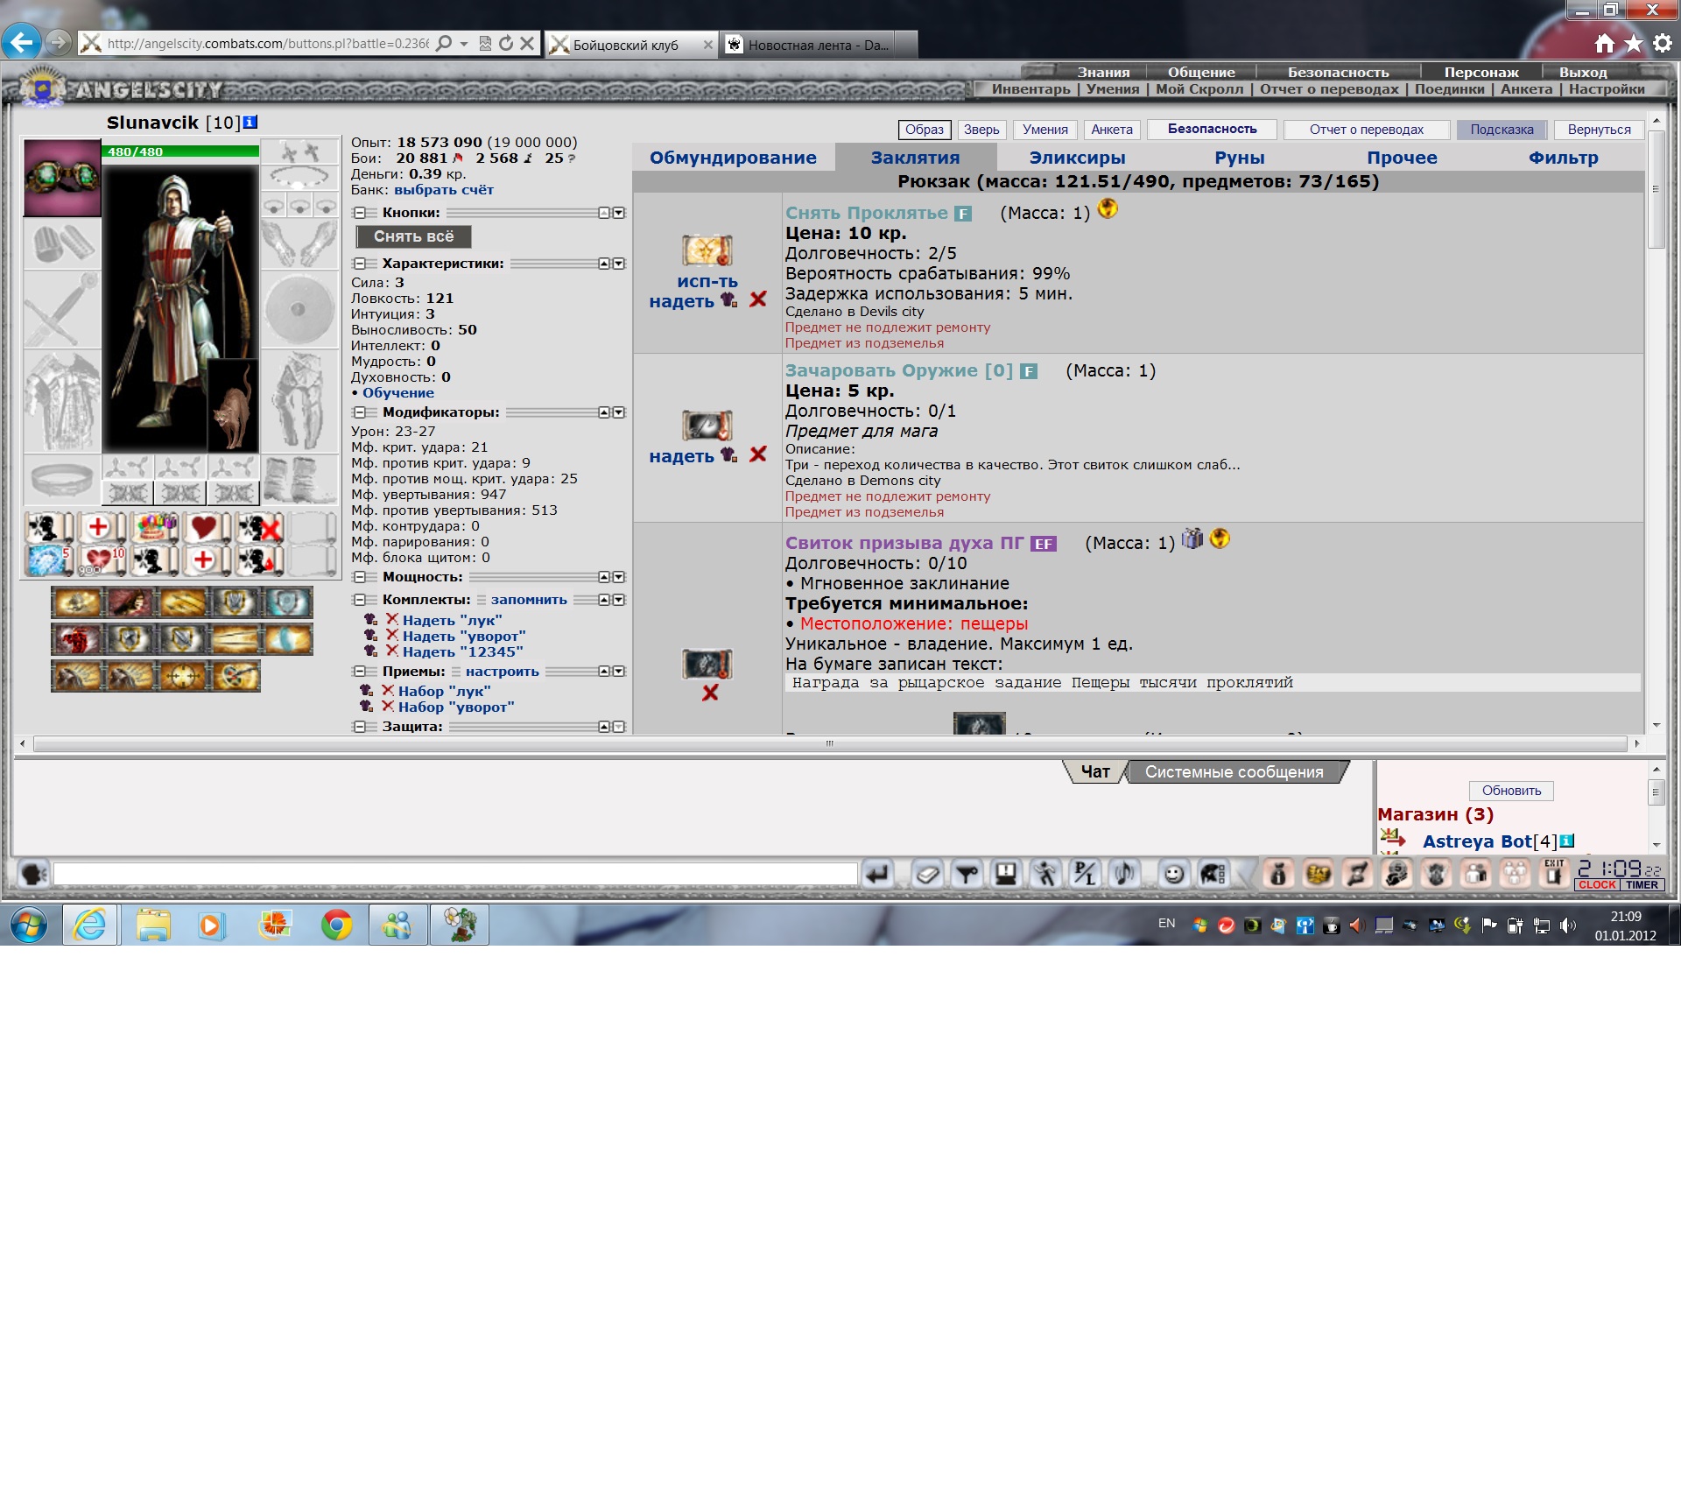Click the запомнить link in Комплекты
The width and height of the screenshot is (1681, 1492).
[529, 600]
